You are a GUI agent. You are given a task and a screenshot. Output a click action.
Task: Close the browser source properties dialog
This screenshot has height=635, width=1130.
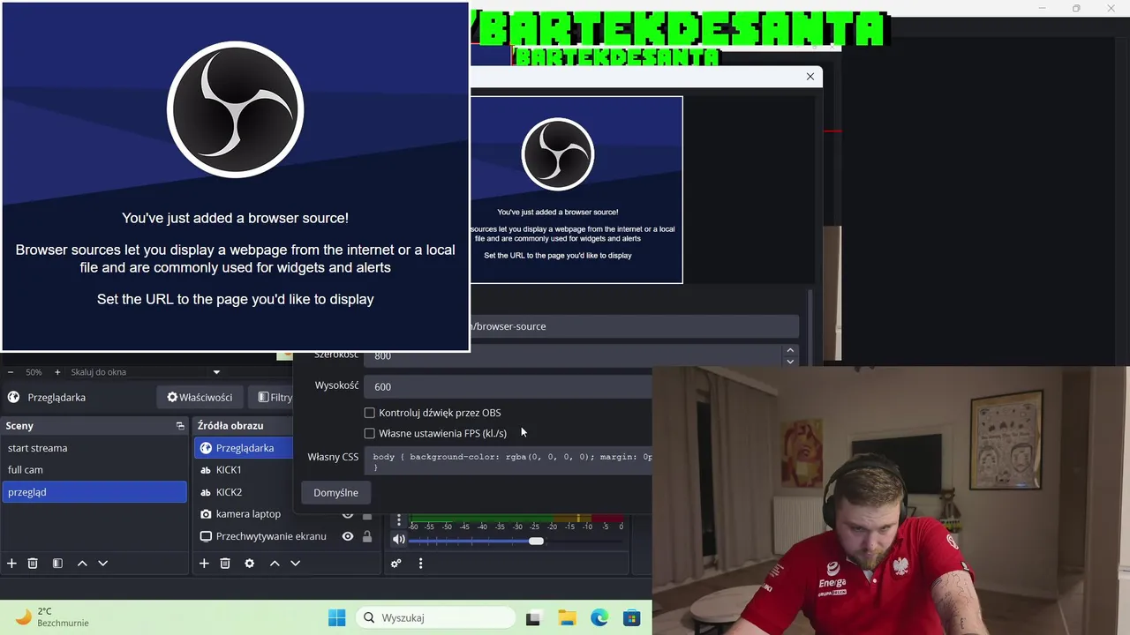[x=810, y=77]
